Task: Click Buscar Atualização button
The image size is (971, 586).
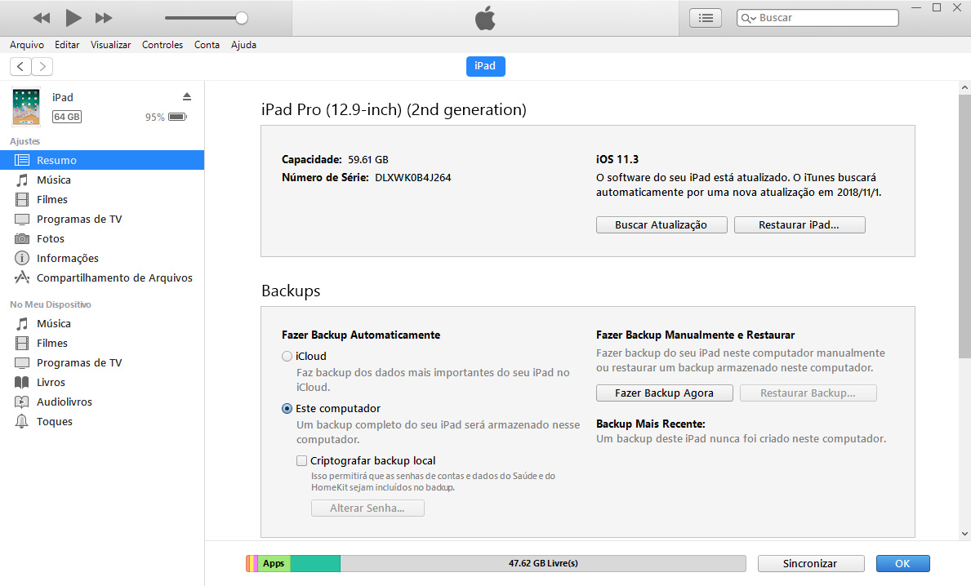Action: 661,224
